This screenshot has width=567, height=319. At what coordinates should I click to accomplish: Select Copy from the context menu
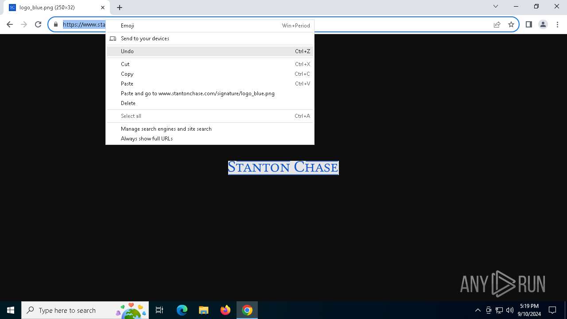(x=210, y=74)
